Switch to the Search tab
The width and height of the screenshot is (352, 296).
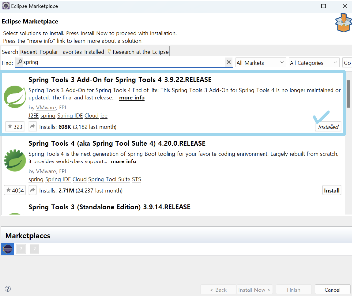(x=10, y=52)
